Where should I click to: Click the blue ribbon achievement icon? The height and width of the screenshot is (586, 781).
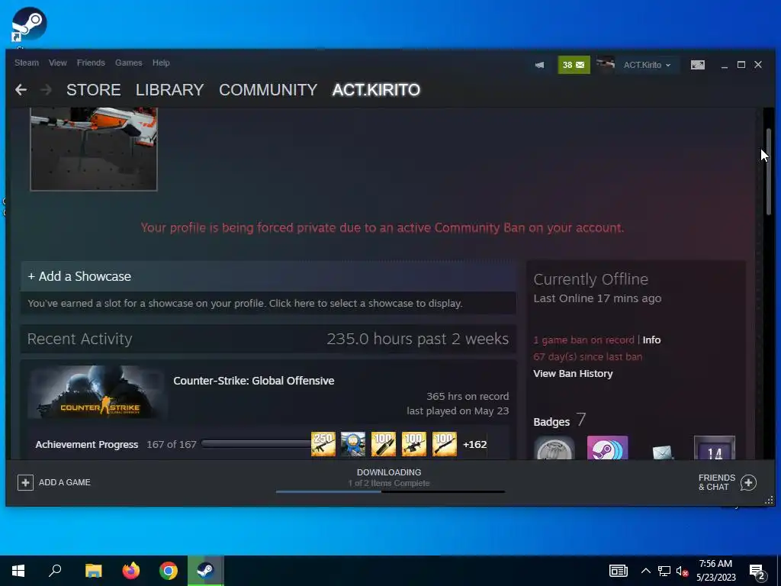click(x=353, y=444)
